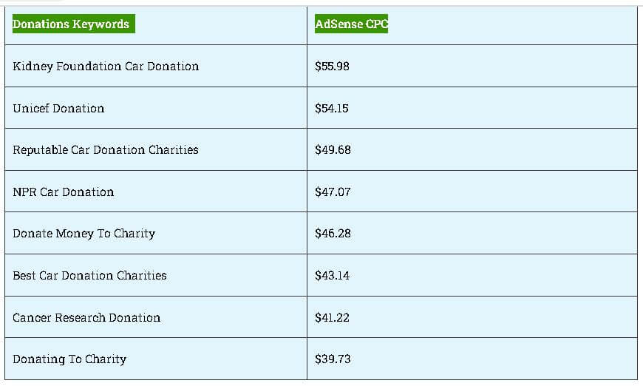
Task: Click the $49.68 CPC value
Action: (x=333, y=150)
